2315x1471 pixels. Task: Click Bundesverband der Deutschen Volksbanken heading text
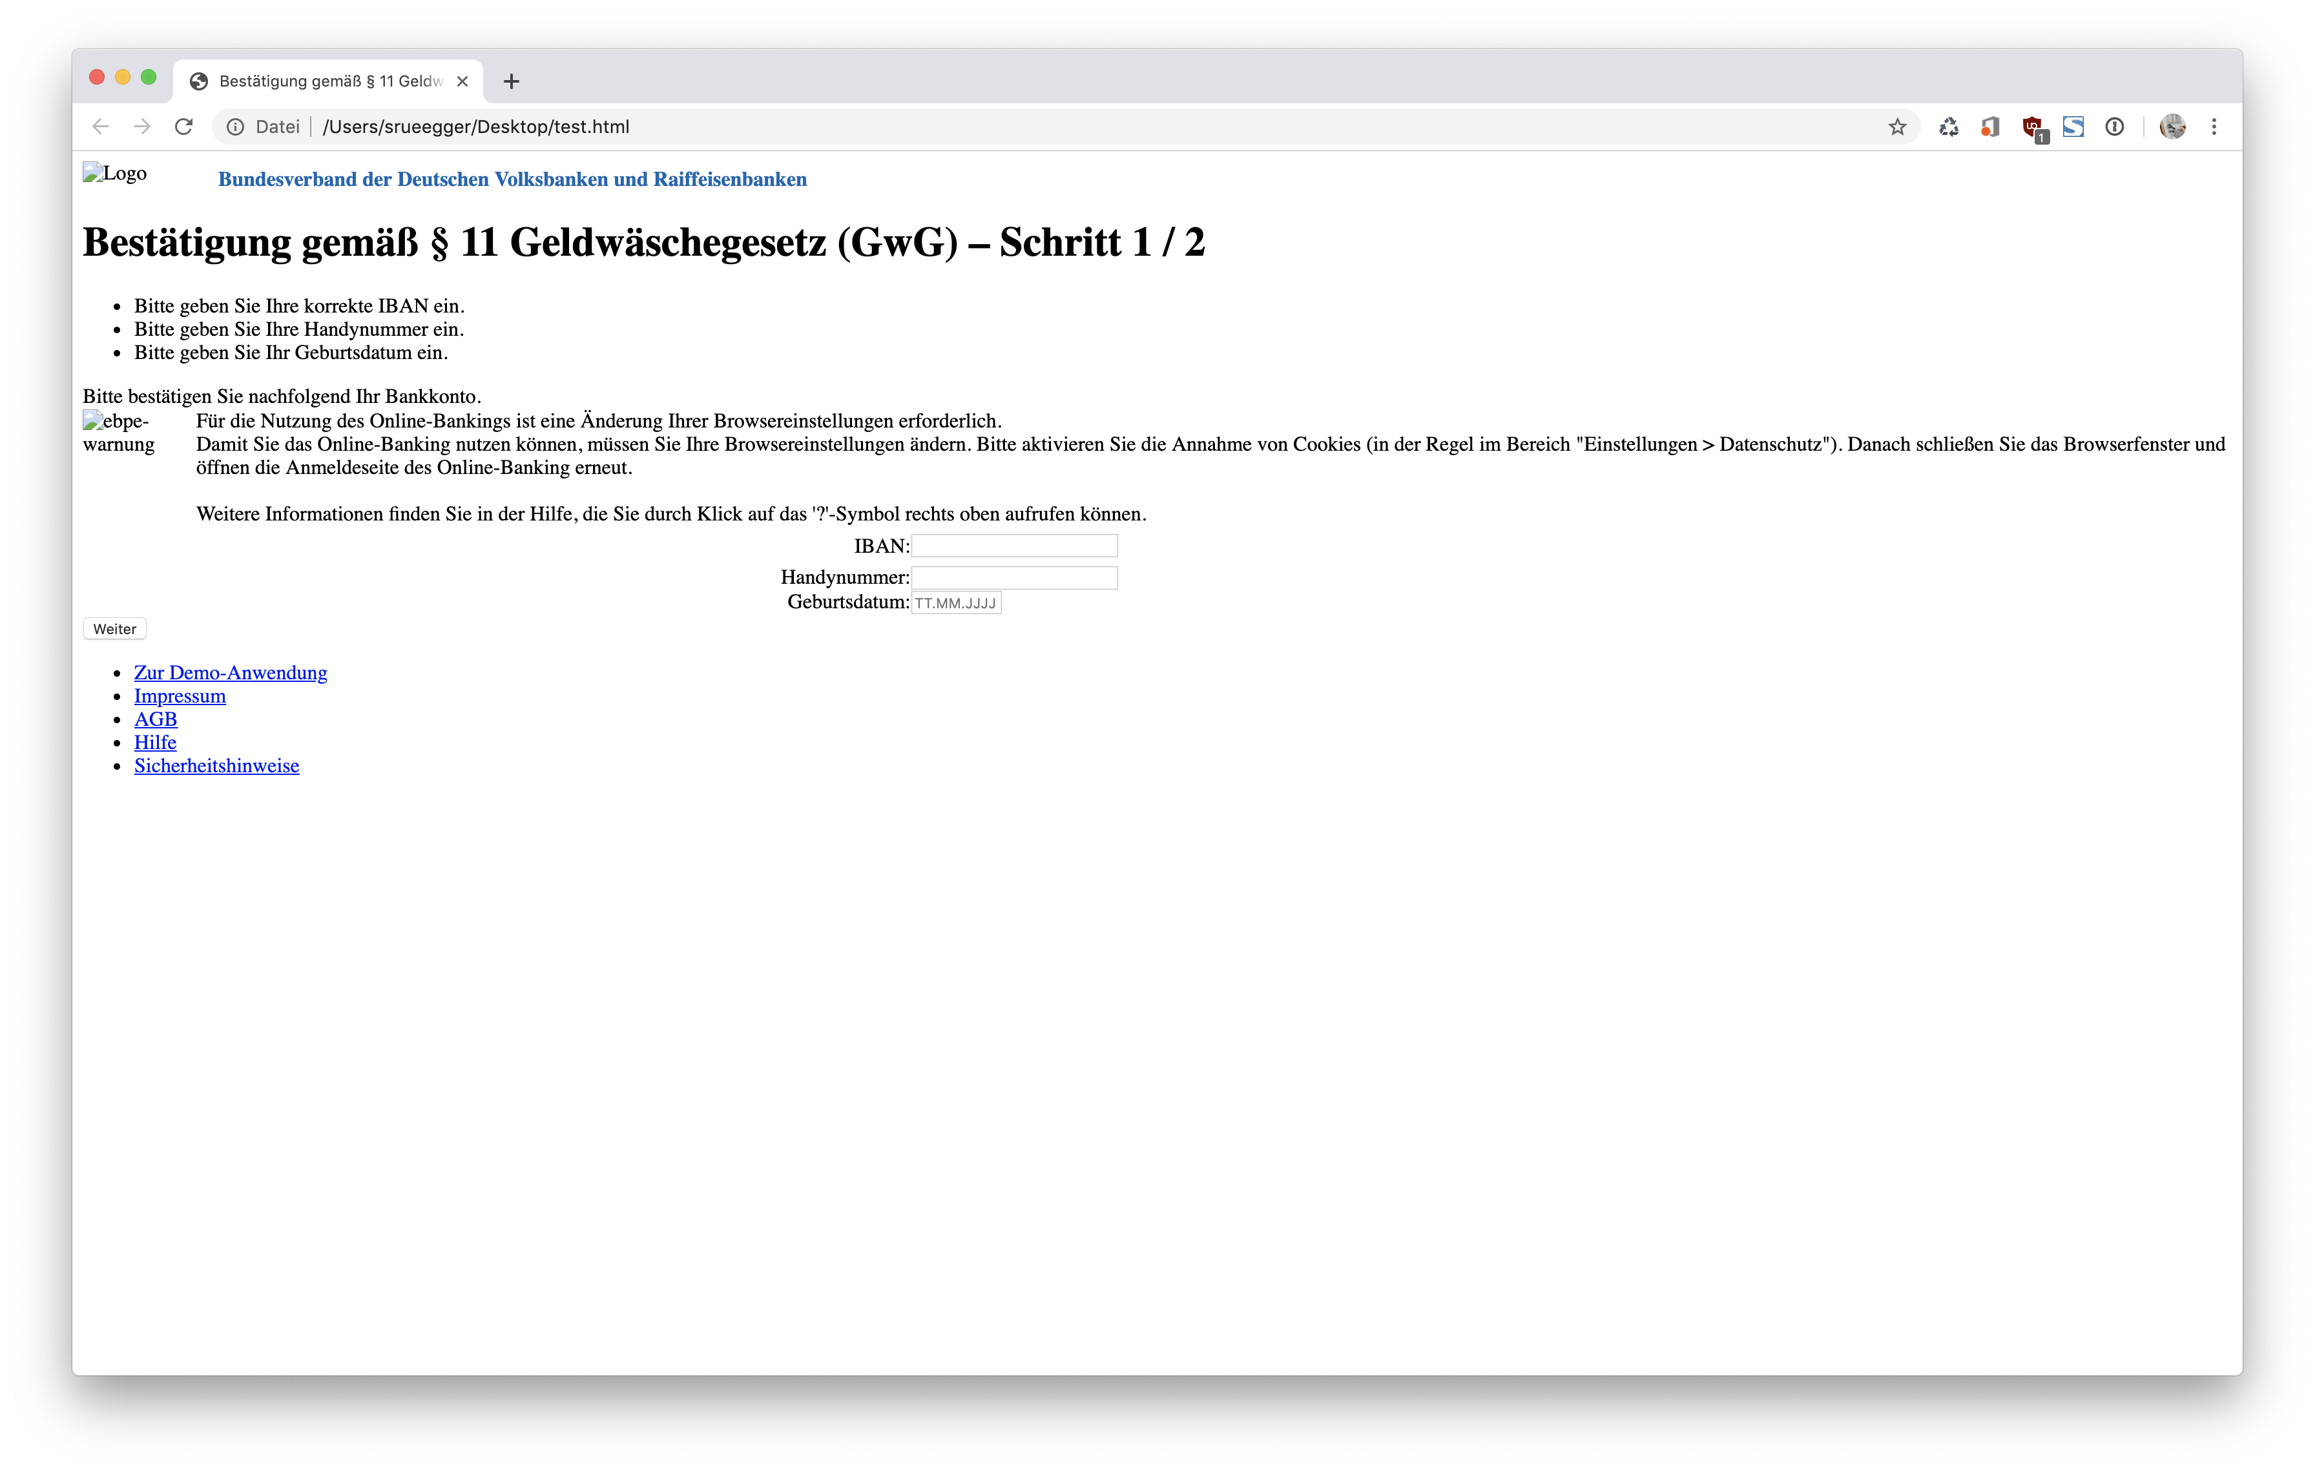(x=512, y=179)
